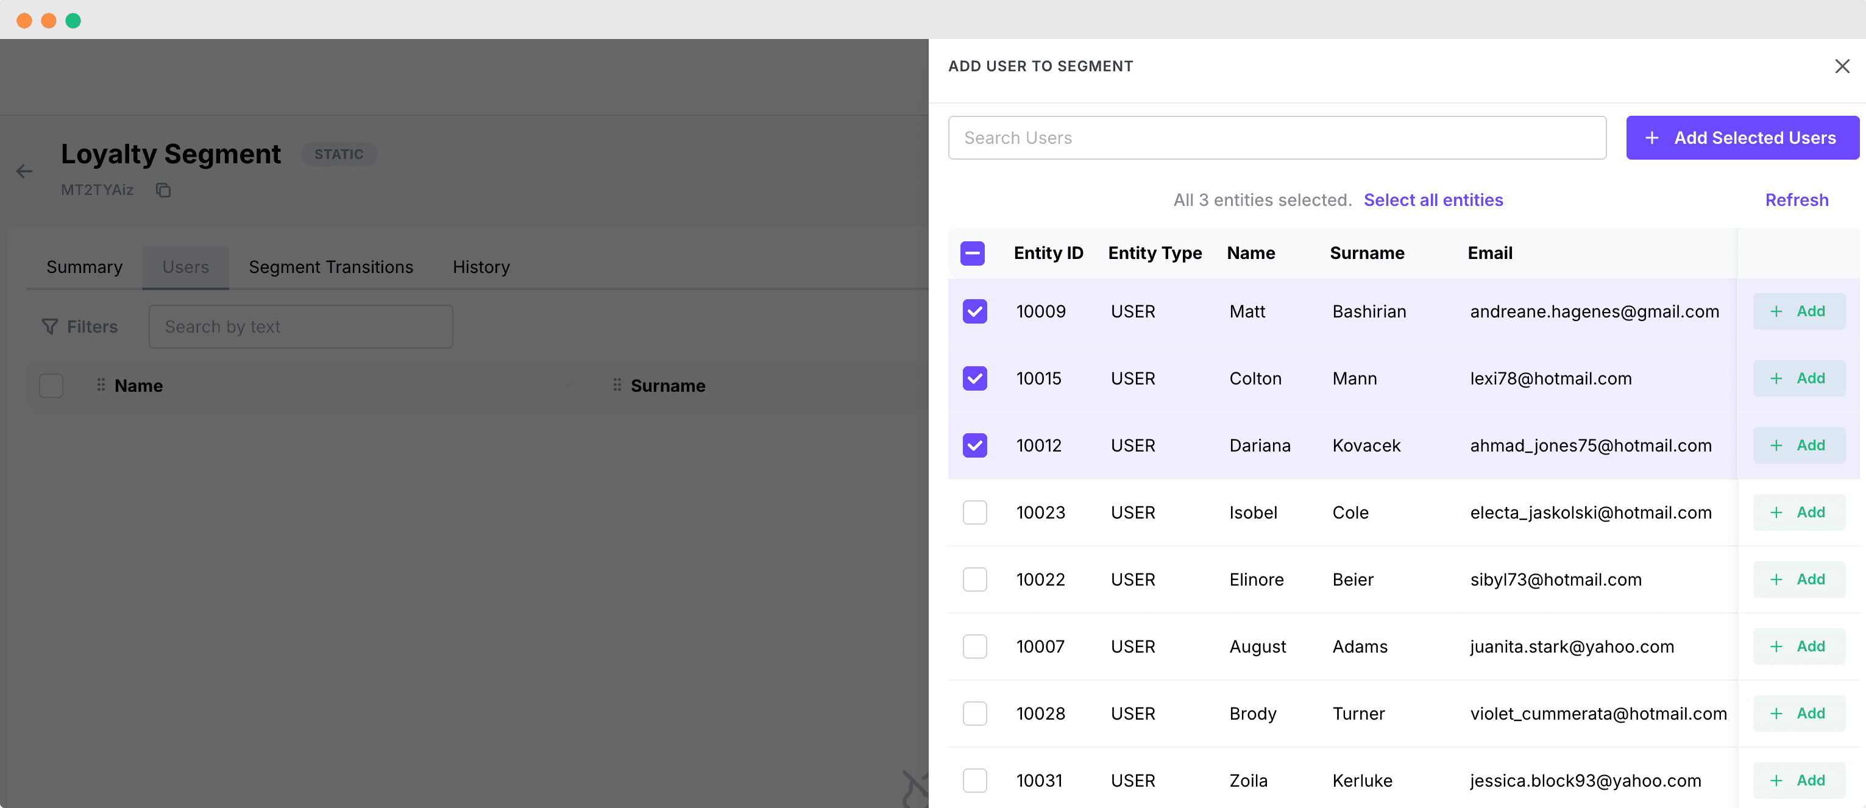Click plus Add for Matt Bashirian
This screenshot has width=1866, height=808.
(1798, 311)
